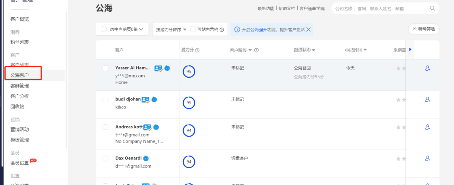Enable the 可站内营销 checkbox

193,29
